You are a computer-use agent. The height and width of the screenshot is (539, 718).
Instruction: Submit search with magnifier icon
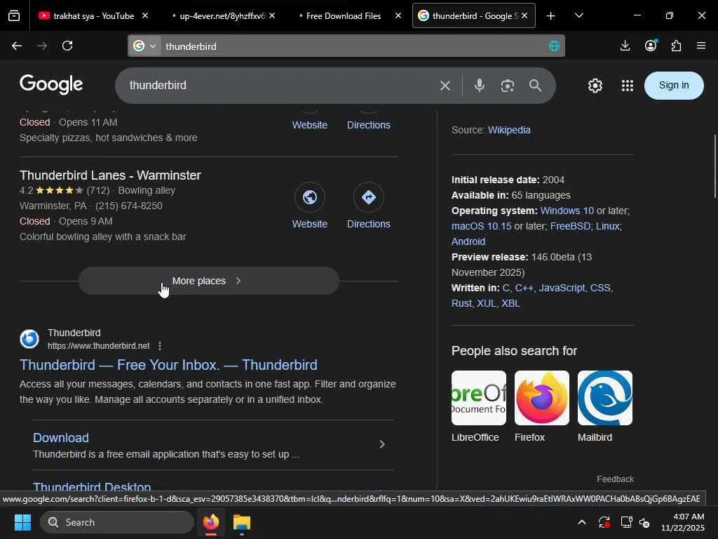(535, 85)
